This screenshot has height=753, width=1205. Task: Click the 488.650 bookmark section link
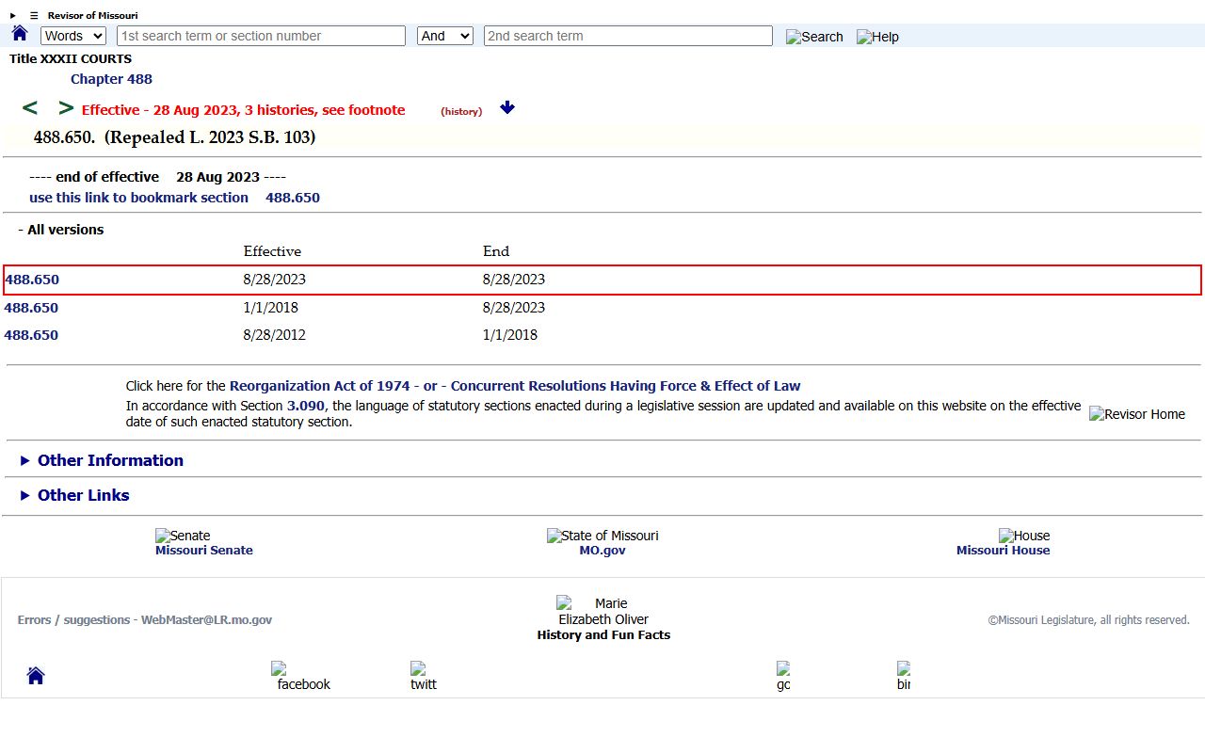click(x=293, y=198)
